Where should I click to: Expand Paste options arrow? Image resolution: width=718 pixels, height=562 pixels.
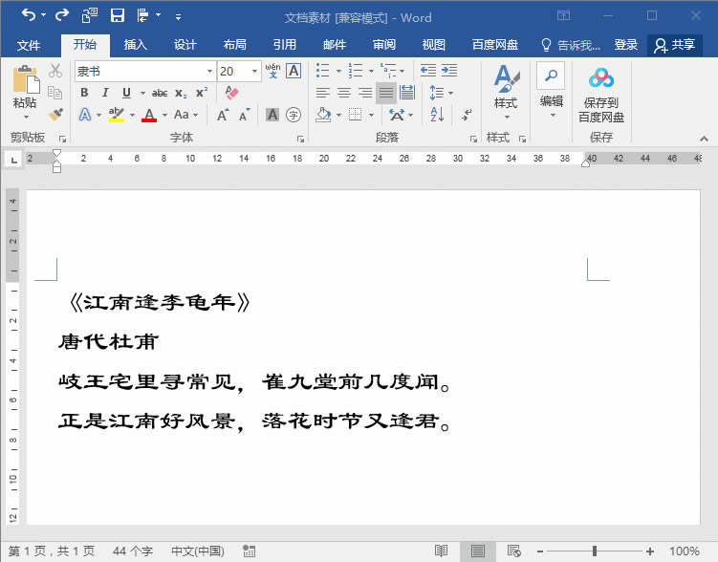click(x=26, y=118)
